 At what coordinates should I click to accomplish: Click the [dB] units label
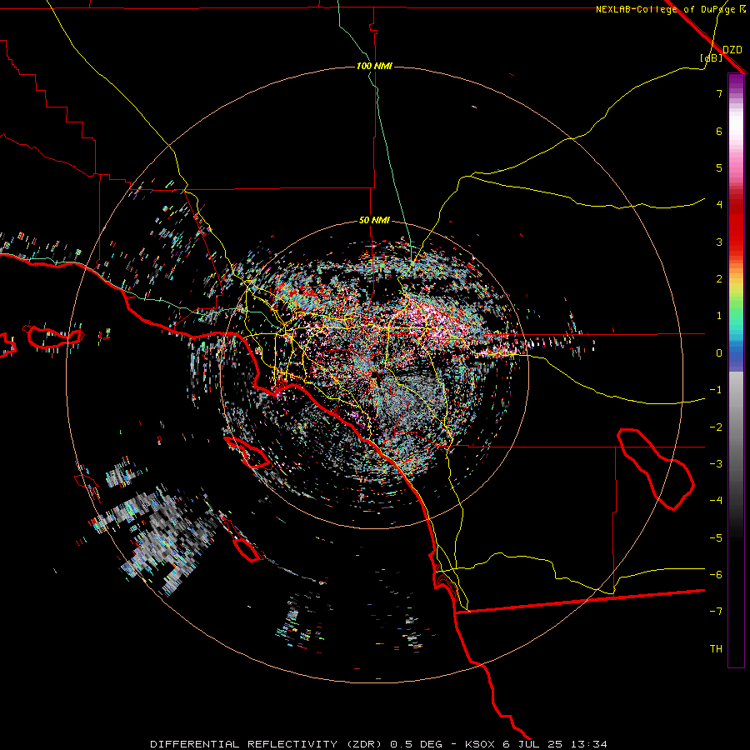click(711, 57)
